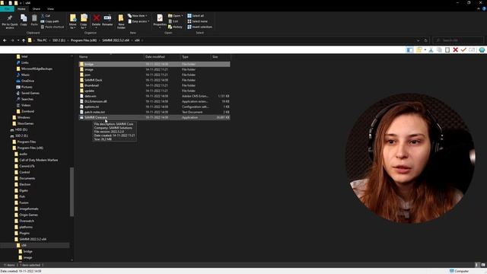The image size is (487, 274).
Task: Select the json folder in file list
Action: tap(154, 75)
